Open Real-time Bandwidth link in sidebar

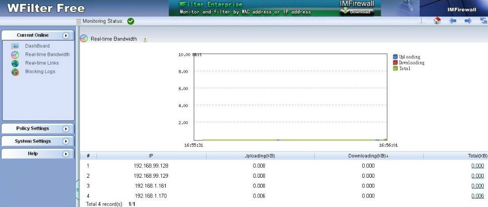click(x=47, y=54)
